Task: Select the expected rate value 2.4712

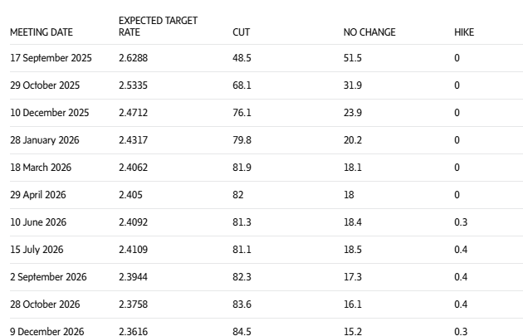Action: pyautogui.click(x=133, y=113)
